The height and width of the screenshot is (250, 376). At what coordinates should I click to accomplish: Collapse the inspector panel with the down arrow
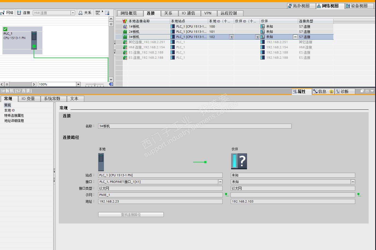tap(372, 91)
